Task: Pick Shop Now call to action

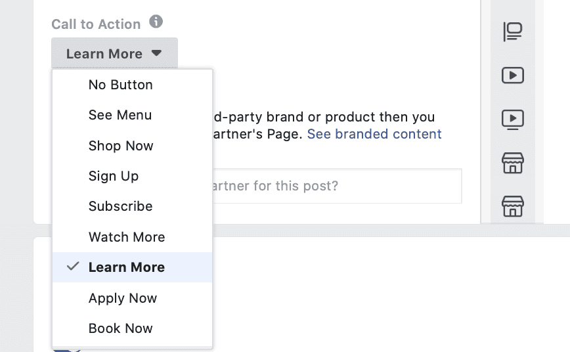Action: pyautogui.click(x=133, y=145)
